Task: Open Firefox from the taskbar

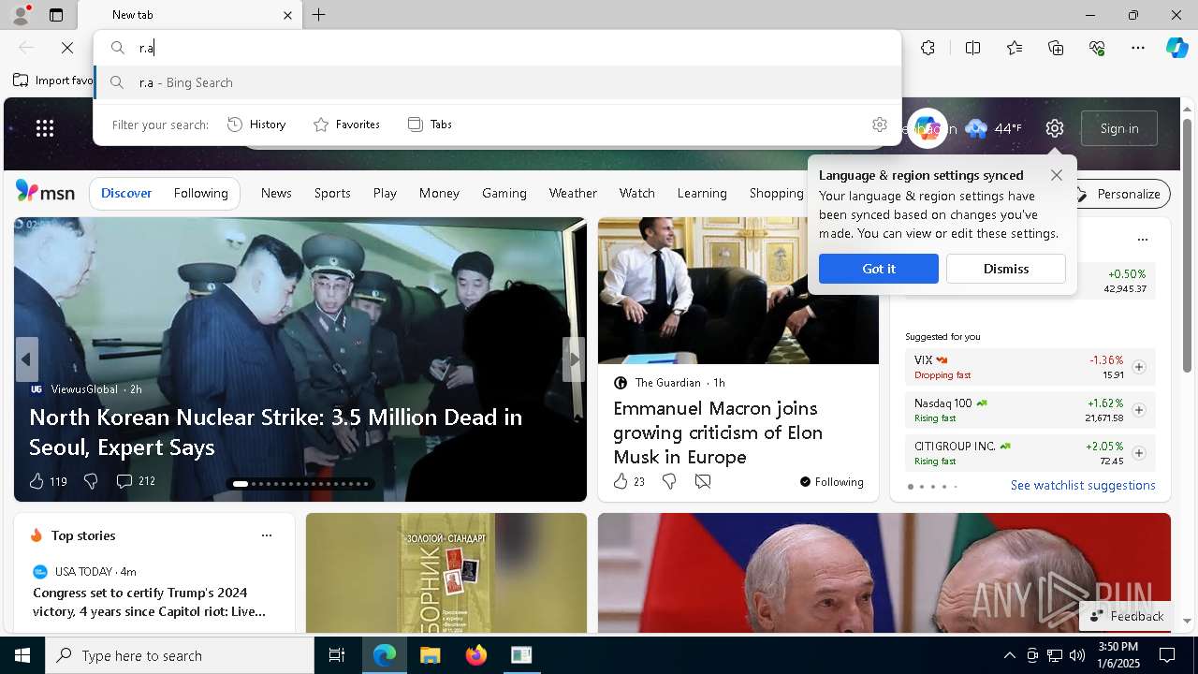Action: point(476,655)
